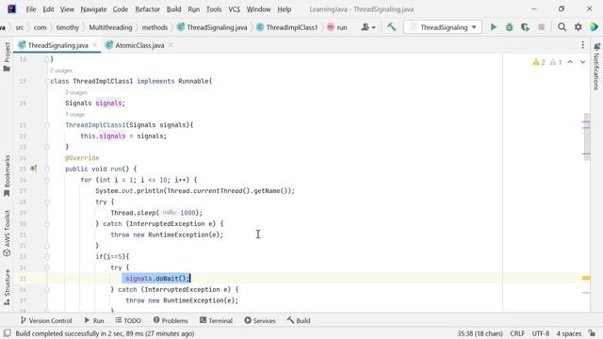This screenshot has width=603, height=339.
Task: Open the Services tool window
Action: (x=260, y=320)
